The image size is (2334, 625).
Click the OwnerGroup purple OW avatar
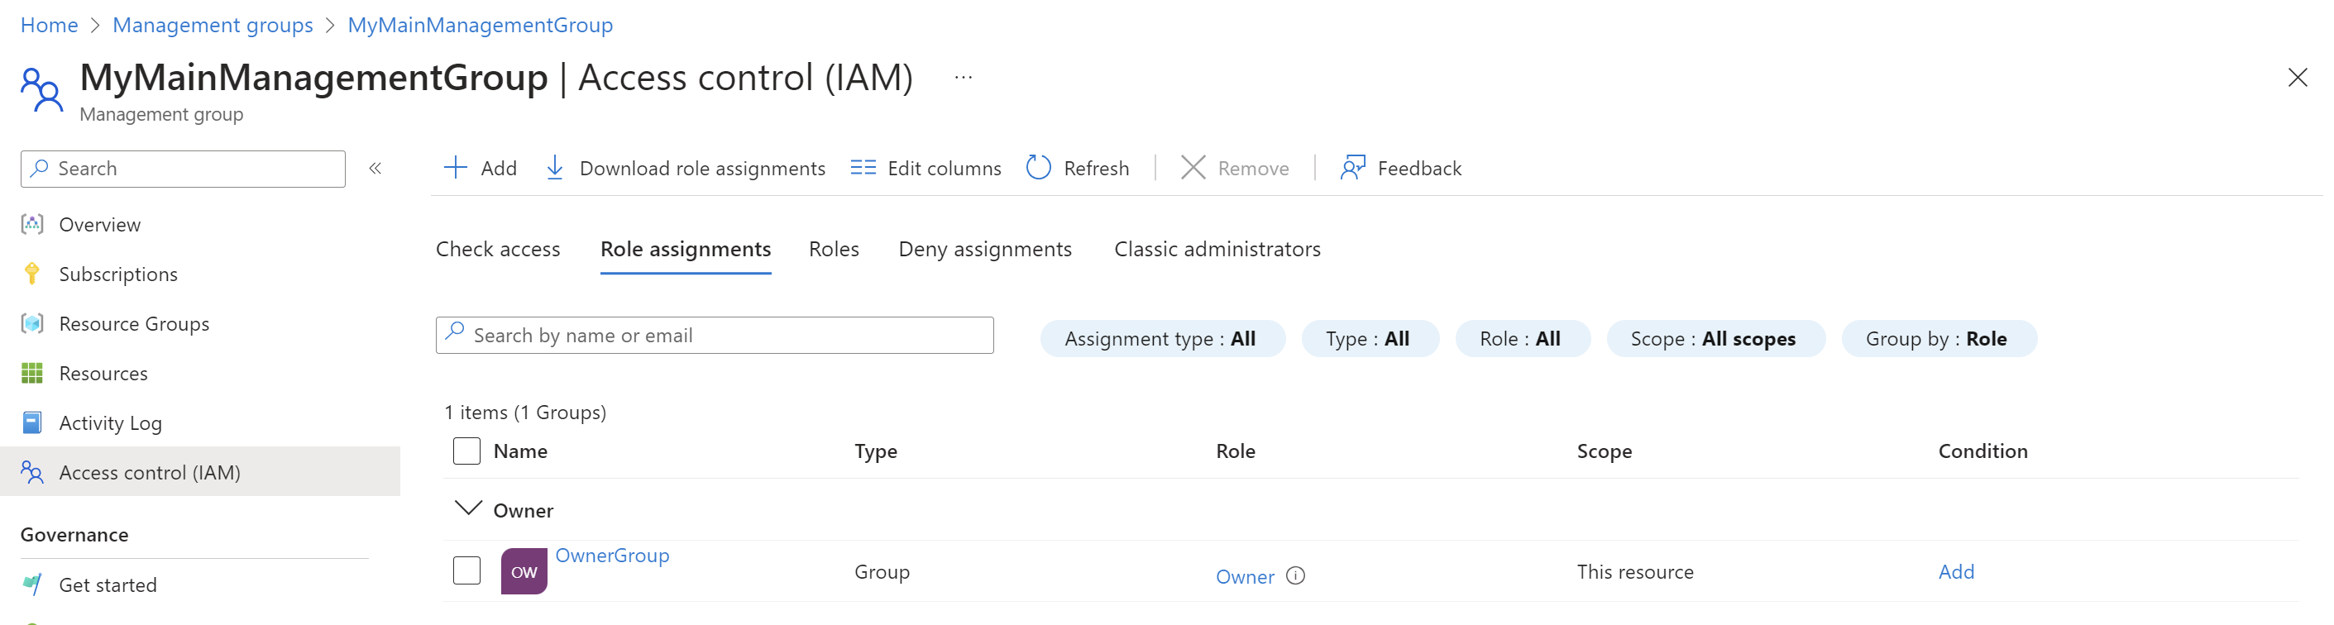(x=524, y=571)
